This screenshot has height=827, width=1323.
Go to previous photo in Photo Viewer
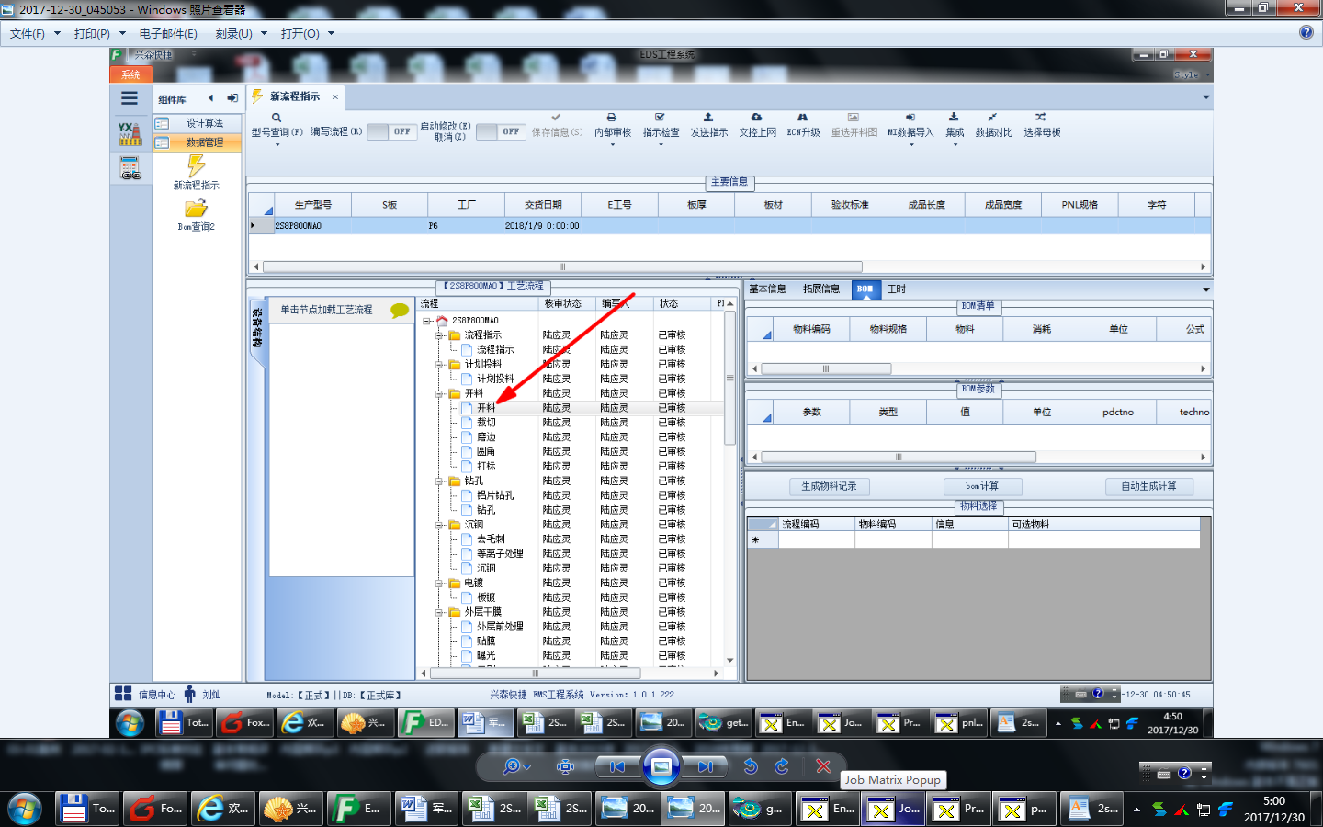[x=617, y=766]
